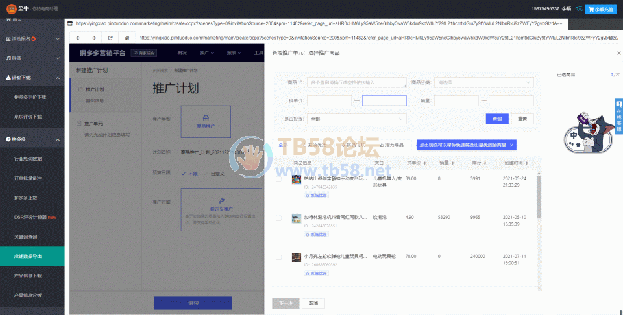Reload the page with refresh icon

pyautogui.click(x=110, y=38)
